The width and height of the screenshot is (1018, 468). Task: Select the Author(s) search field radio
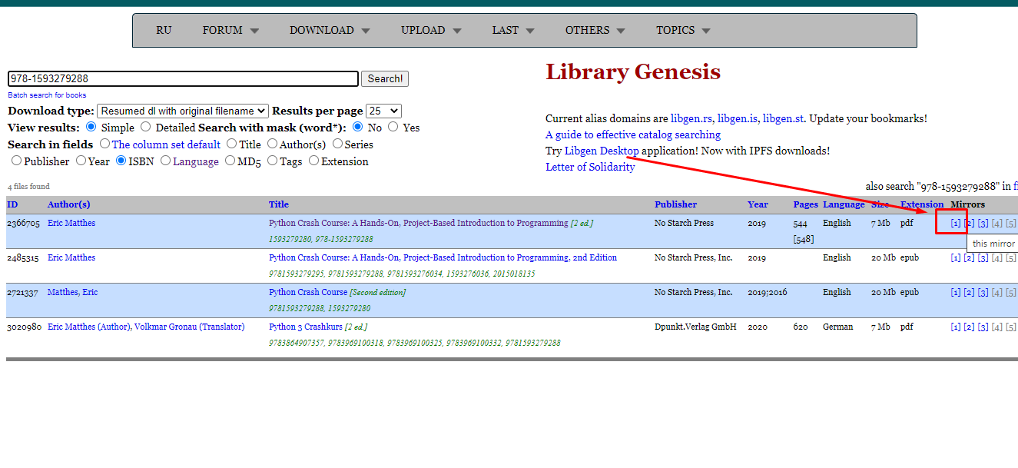273,144
